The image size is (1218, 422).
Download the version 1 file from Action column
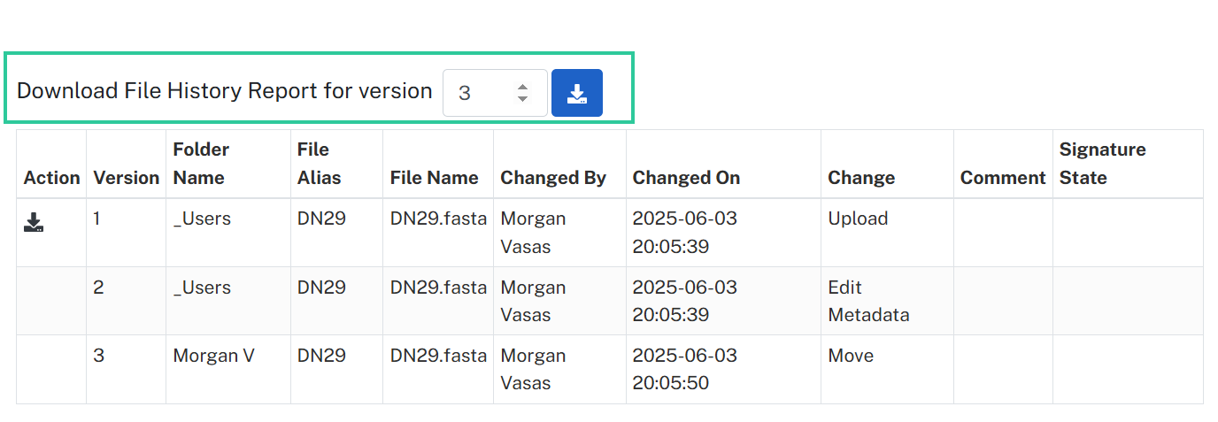coord(34,222)
